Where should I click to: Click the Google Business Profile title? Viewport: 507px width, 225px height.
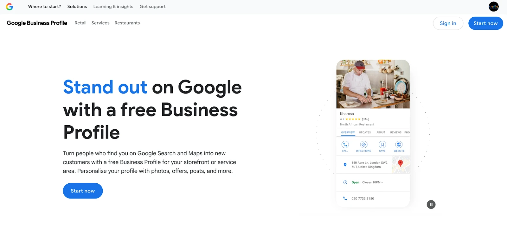tap(37, 23)
